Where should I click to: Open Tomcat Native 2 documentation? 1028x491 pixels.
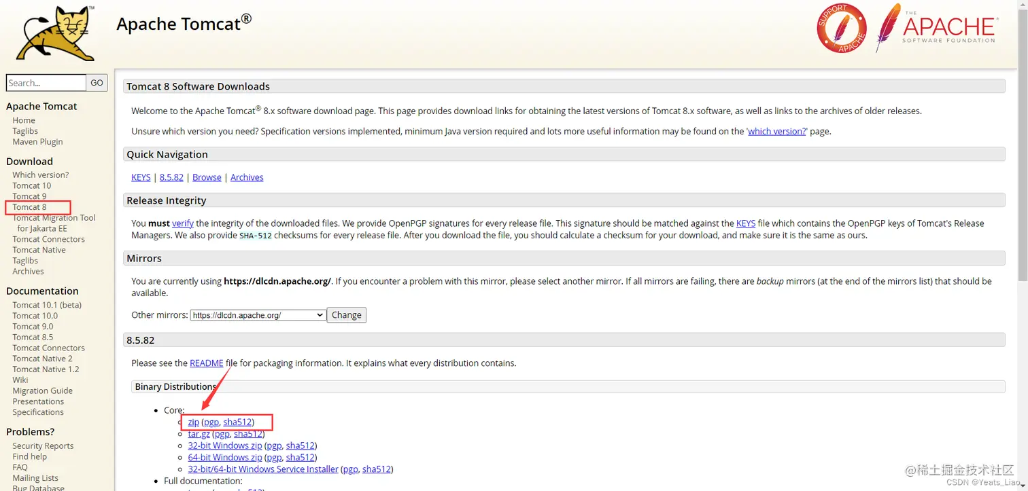[42, 359]
